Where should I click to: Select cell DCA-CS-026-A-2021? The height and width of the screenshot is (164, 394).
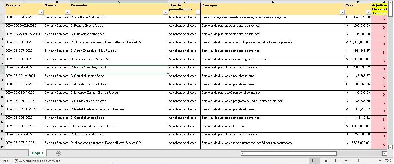pos(24,128)
